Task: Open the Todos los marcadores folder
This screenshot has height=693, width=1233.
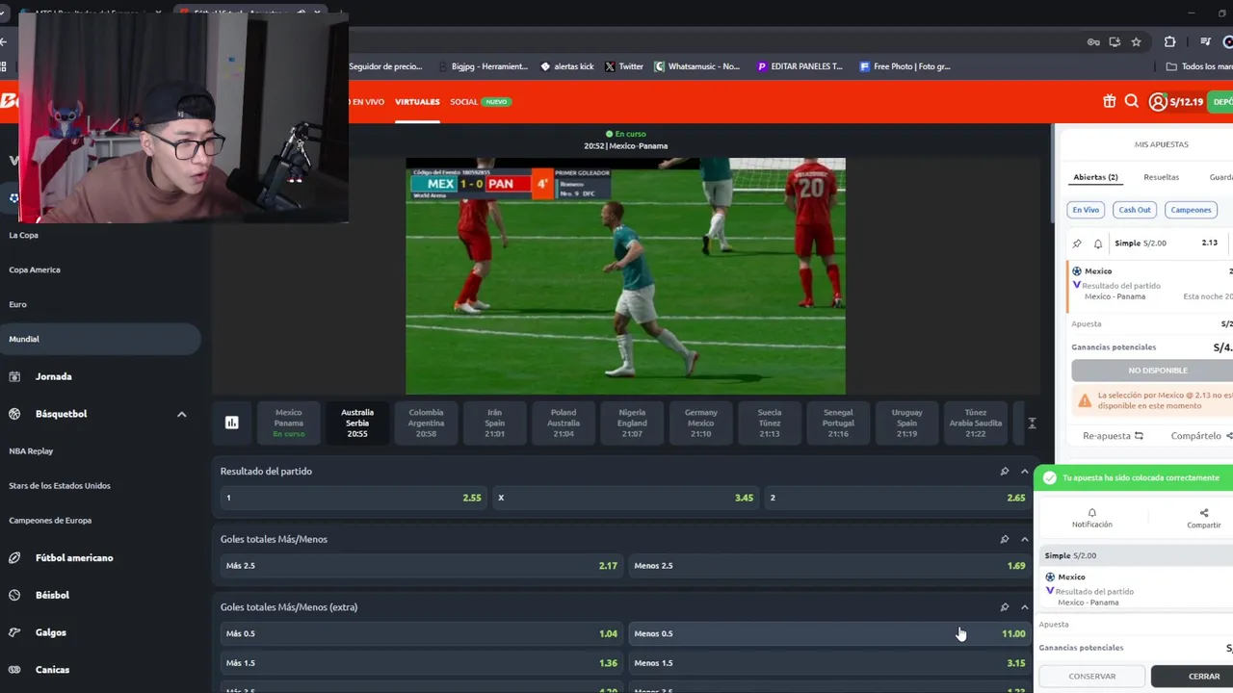Action: 1198,66
